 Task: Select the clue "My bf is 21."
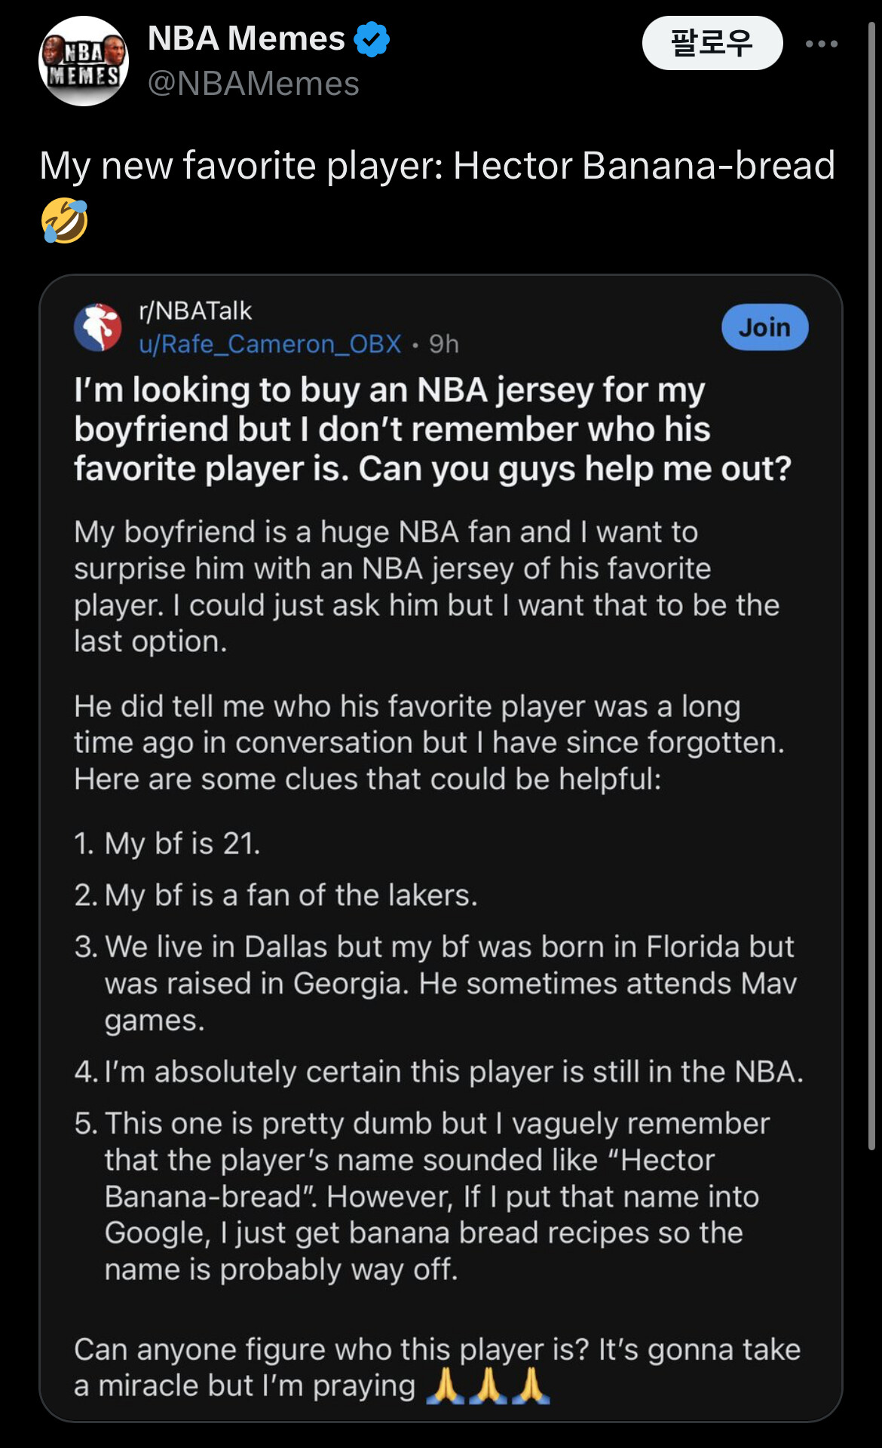coord(182,843)
